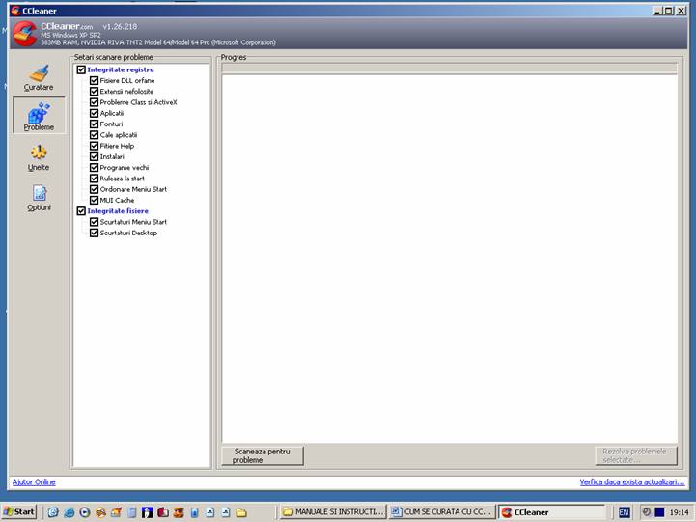Open the Curatare cleaner section

[39, 77]
